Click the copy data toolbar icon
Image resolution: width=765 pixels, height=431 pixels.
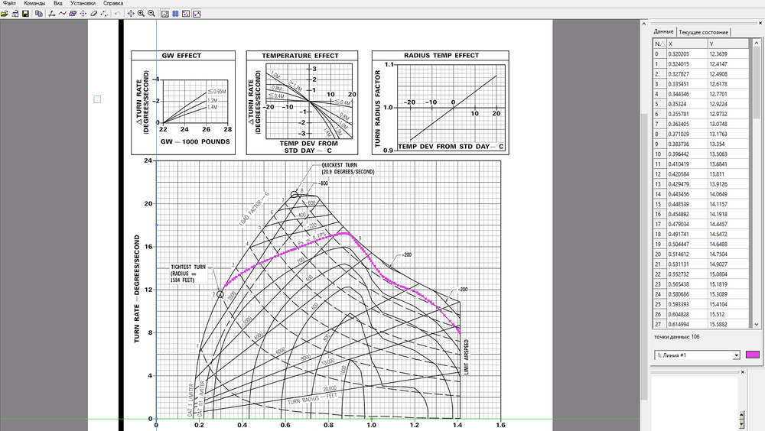(x=39, y=14)
